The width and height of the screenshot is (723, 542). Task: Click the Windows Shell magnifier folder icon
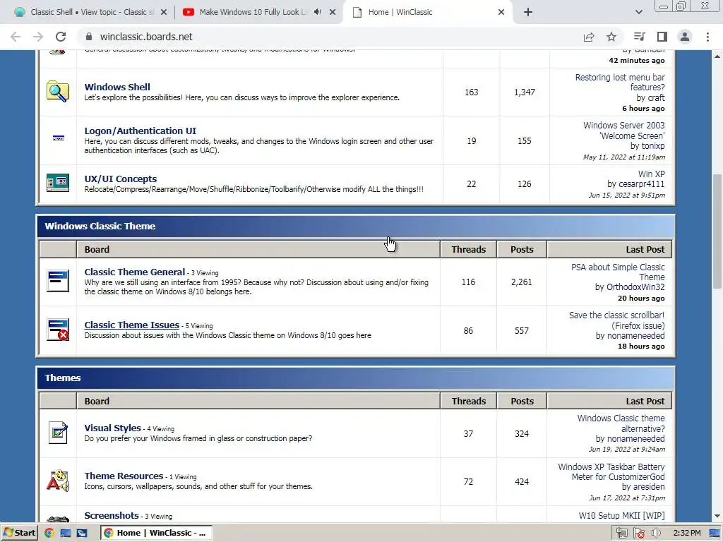click(x=58, y=91)
